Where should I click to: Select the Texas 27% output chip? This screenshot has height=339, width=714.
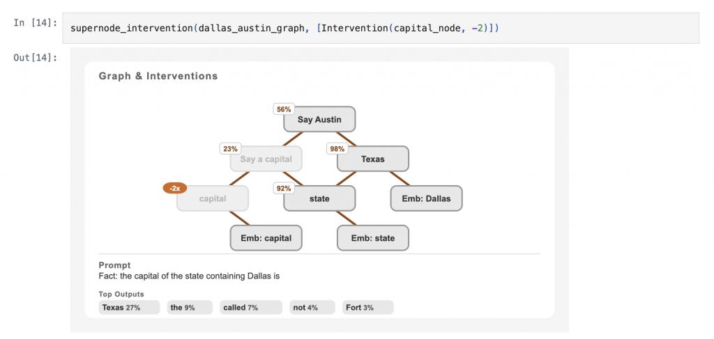coord(129,308)
